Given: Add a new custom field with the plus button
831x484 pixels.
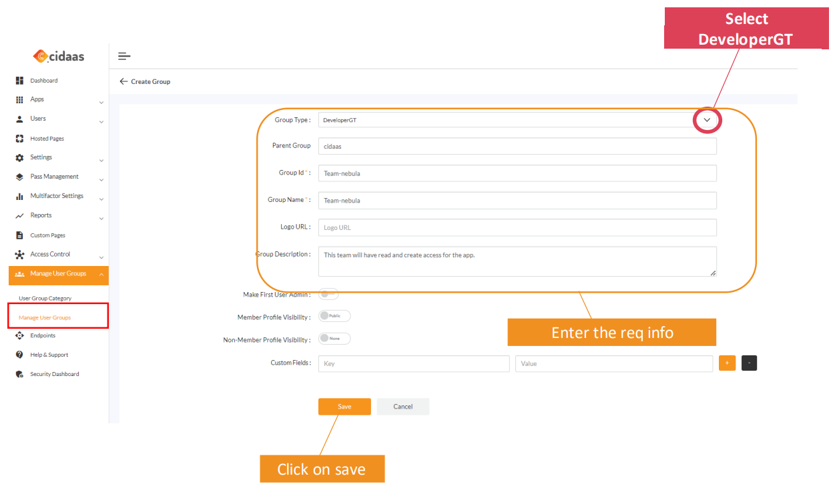Looking at the screenshot, I should (x=727, y=363).
